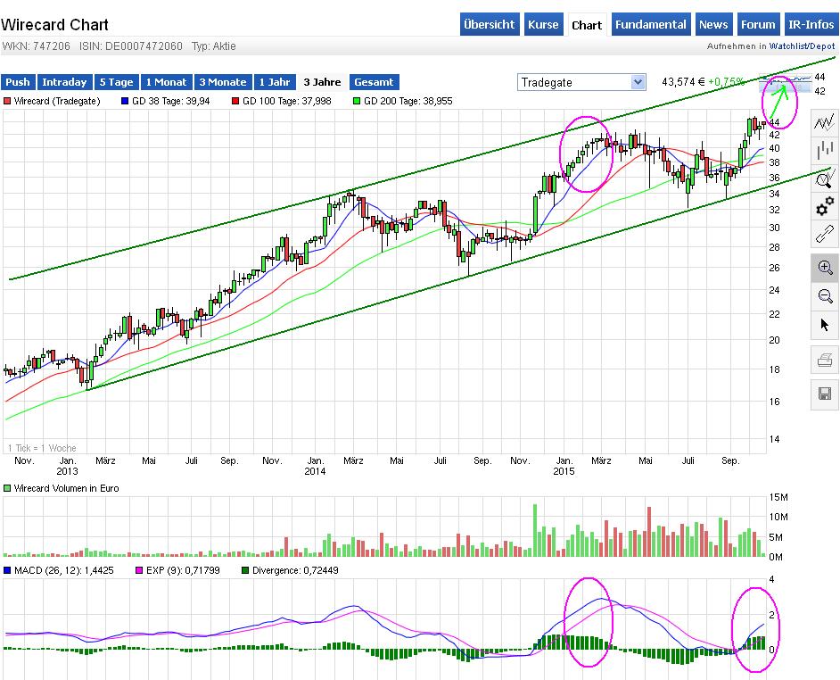This screenshot has height=680, width=840.
Task: Switch to the Übersicht tab
Action: tap(489, 25)
